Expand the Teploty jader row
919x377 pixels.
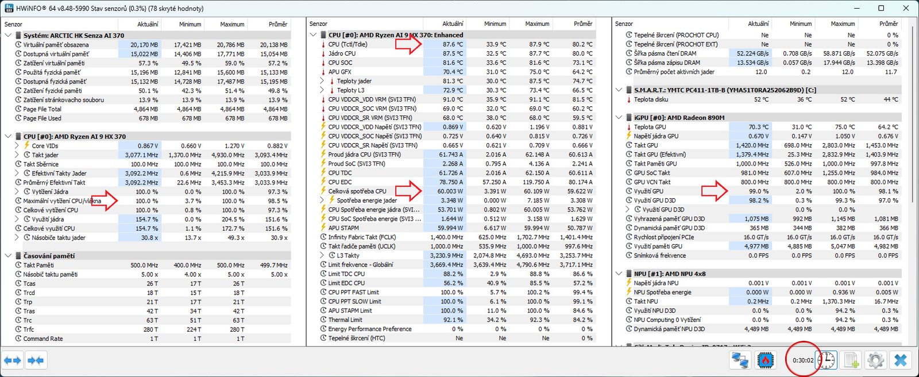click(322, 81)
